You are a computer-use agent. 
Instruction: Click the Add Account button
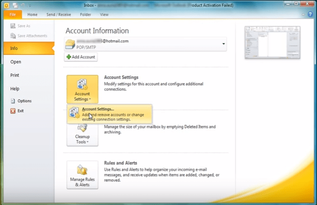pyautogui.click(x=81, y=57)
